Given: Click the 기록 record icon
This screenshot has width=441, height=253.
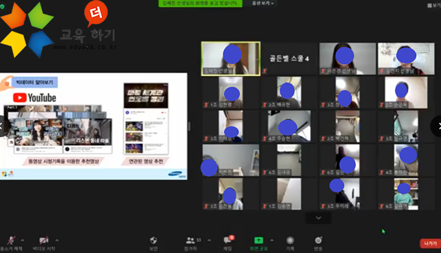Looking at the screenshot, I should point(290,241).
